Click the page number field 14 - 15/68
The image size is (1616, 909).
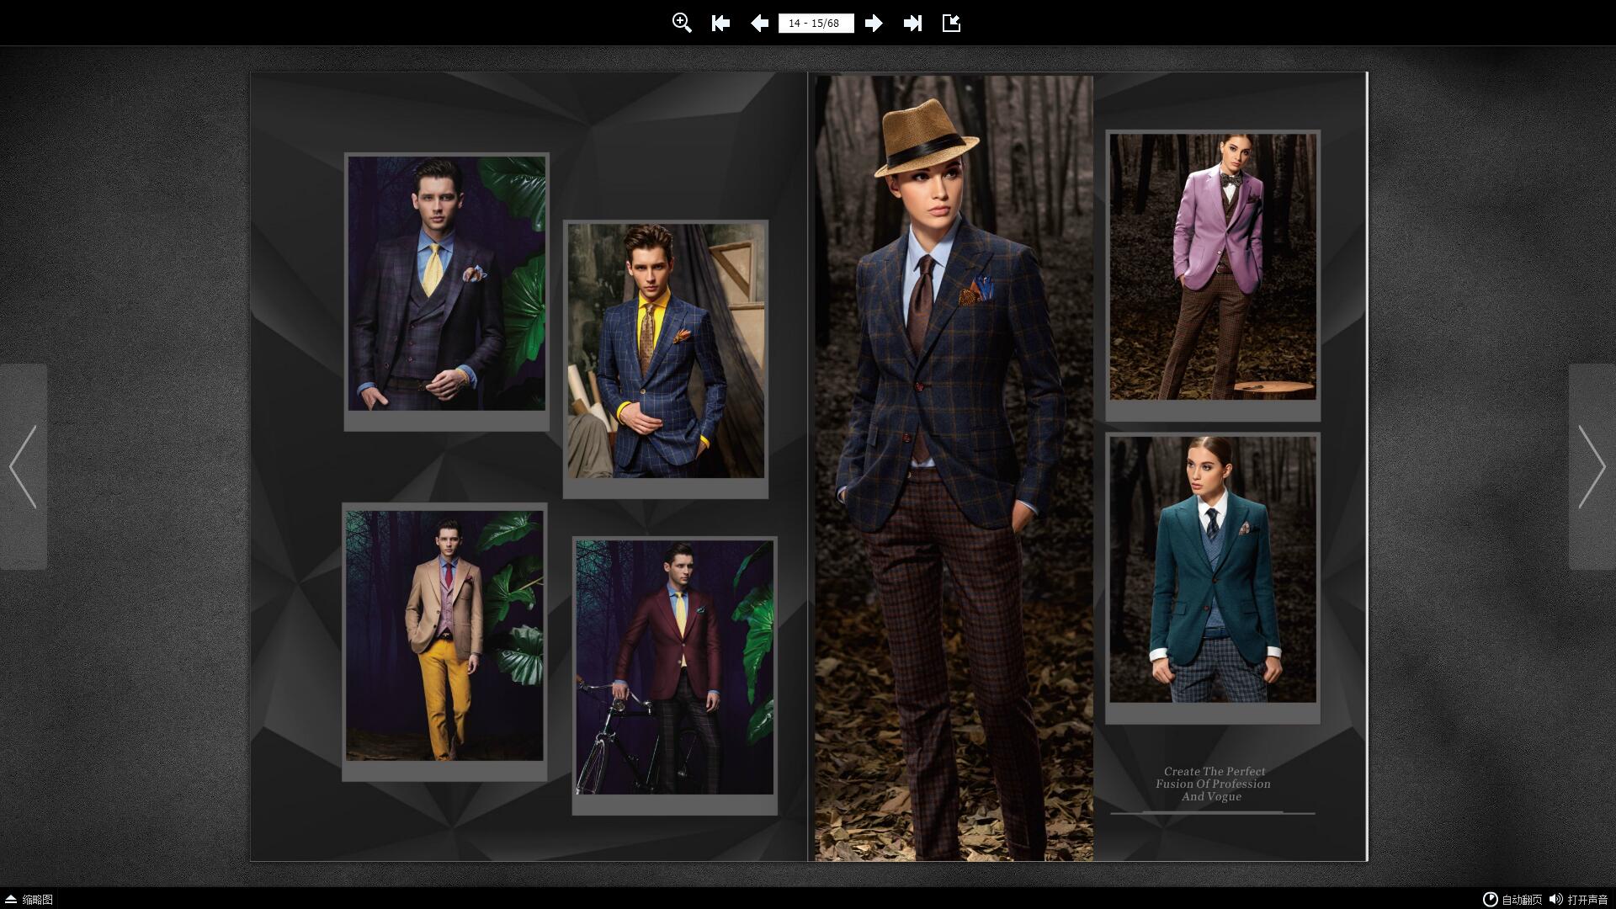point(816,23)
